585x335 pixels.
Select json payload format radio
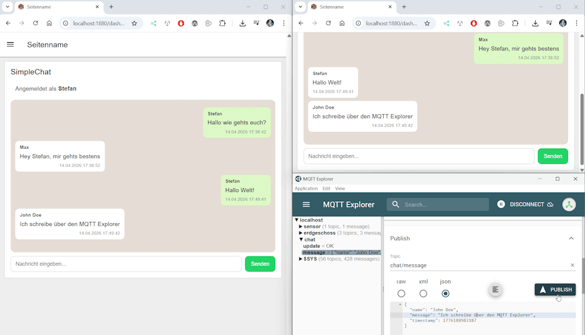445,293
